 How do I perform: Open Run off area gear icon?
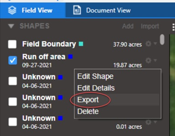[x=148, y=61]
